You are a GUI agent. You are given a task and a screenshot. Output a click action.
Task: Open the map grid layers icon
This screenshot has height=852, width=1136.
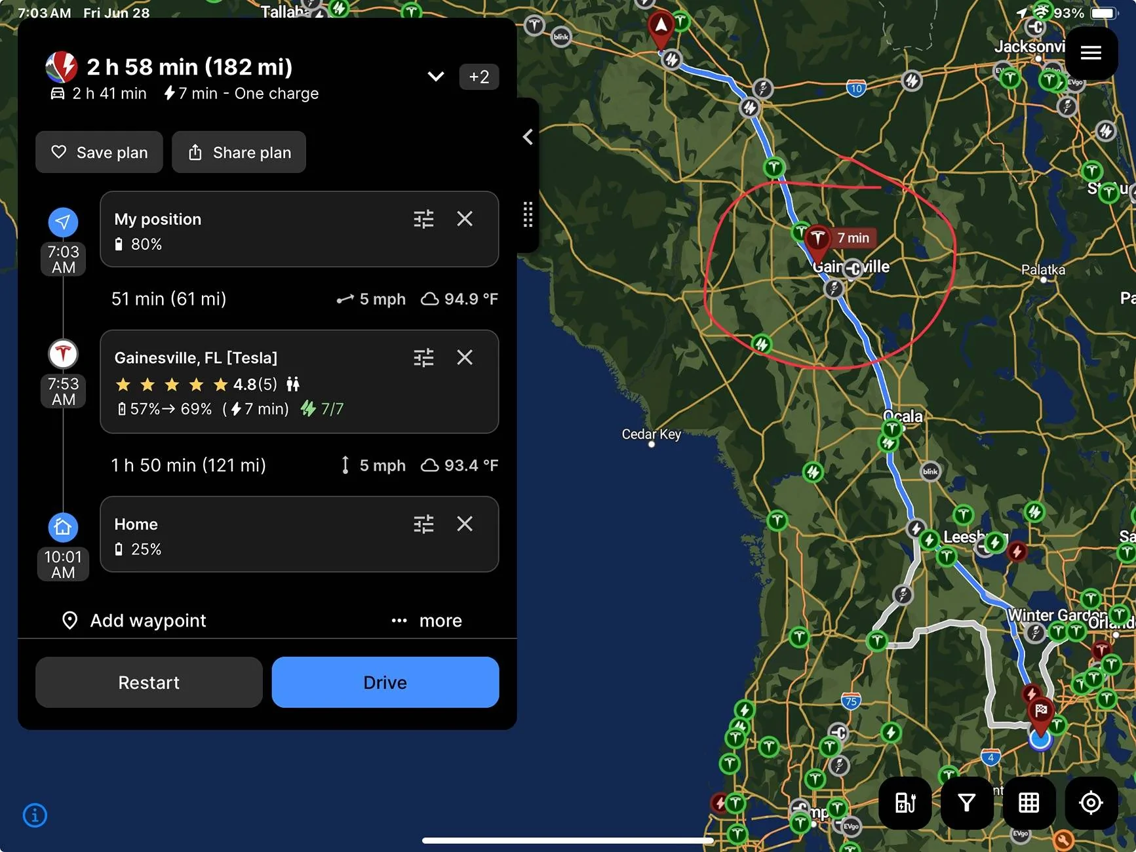1028,803
